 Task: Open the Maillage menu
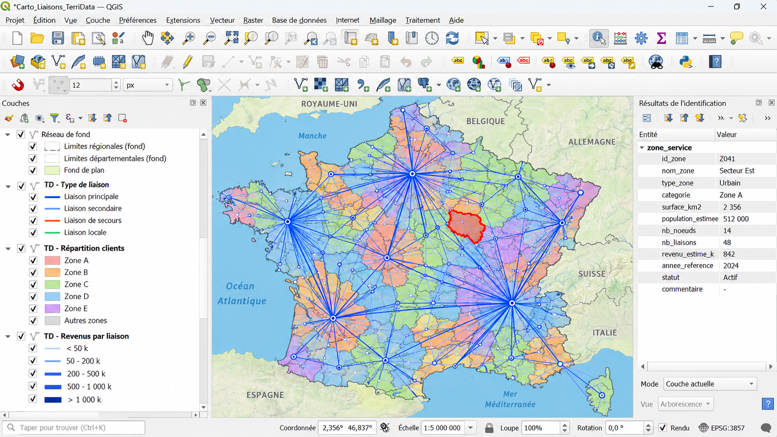point(383,20)
